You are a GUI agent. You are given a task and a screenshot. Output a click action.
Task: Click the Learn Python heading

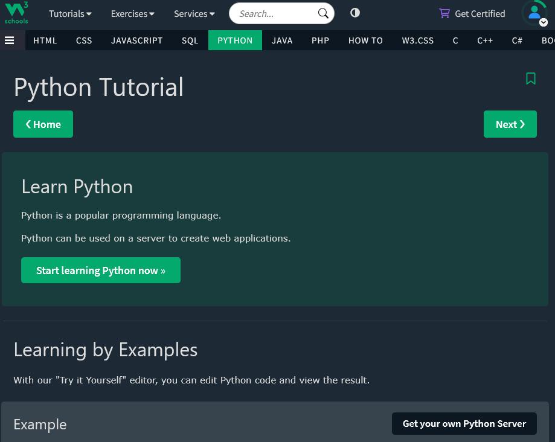tap(77, 187)
